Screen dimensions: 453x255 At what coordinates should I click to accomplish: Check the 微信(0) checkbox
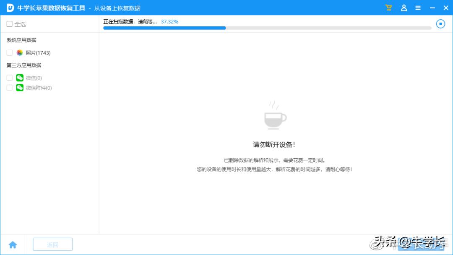point(9,77)
